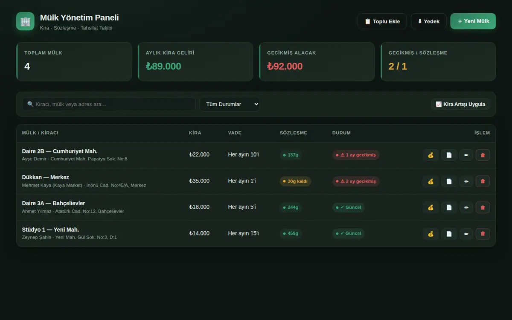Apply rent increase via Kira Artışı Uygula

(x=460, y=104)
